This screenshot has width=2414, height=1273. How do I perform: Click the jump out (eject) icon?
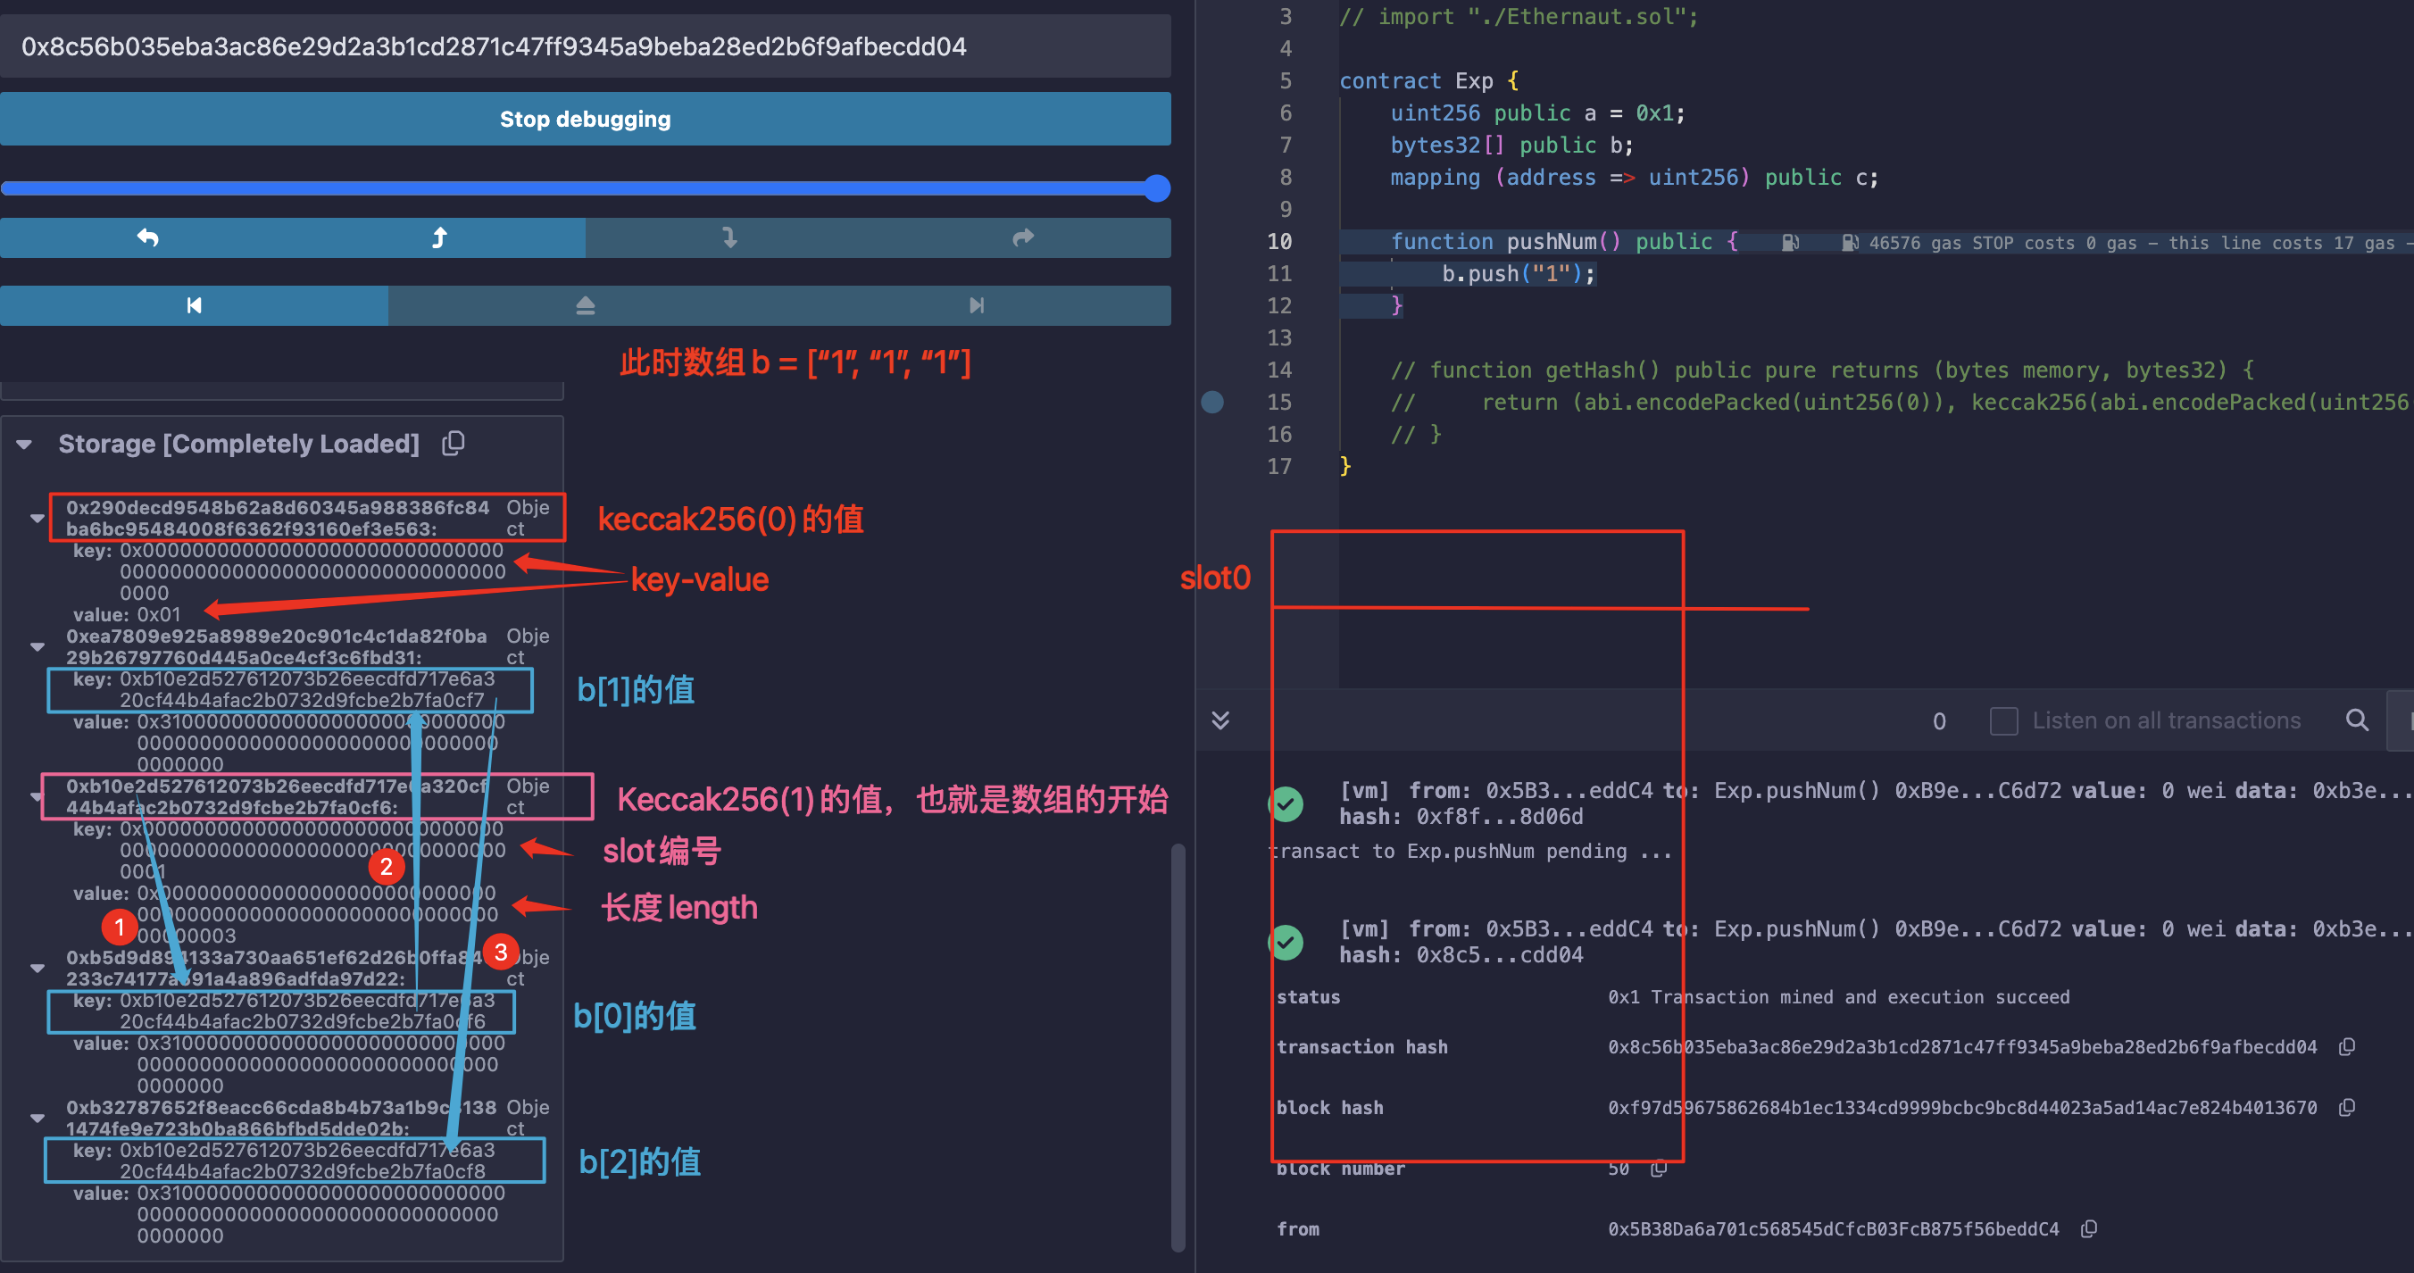click(585, 305)
